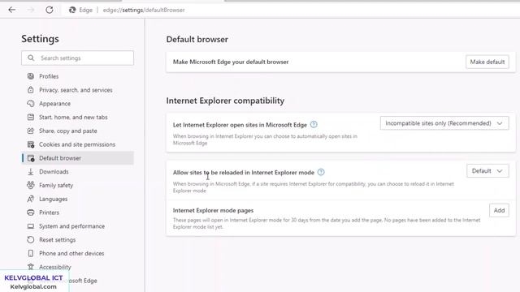The image size is (520, 292).
Task: Click the help icon beside Allow sites to be reloaded
Action: click(321, 172)
